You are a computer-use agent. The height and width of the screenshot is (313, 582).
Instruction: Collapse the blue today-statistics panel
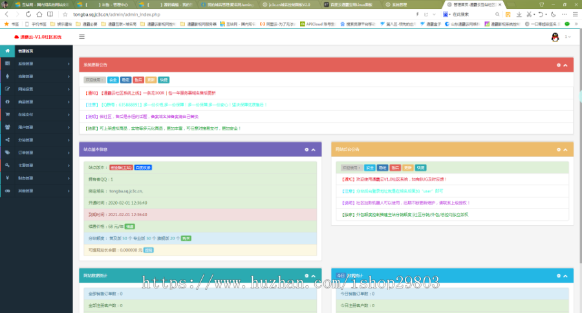pos(565,276)
